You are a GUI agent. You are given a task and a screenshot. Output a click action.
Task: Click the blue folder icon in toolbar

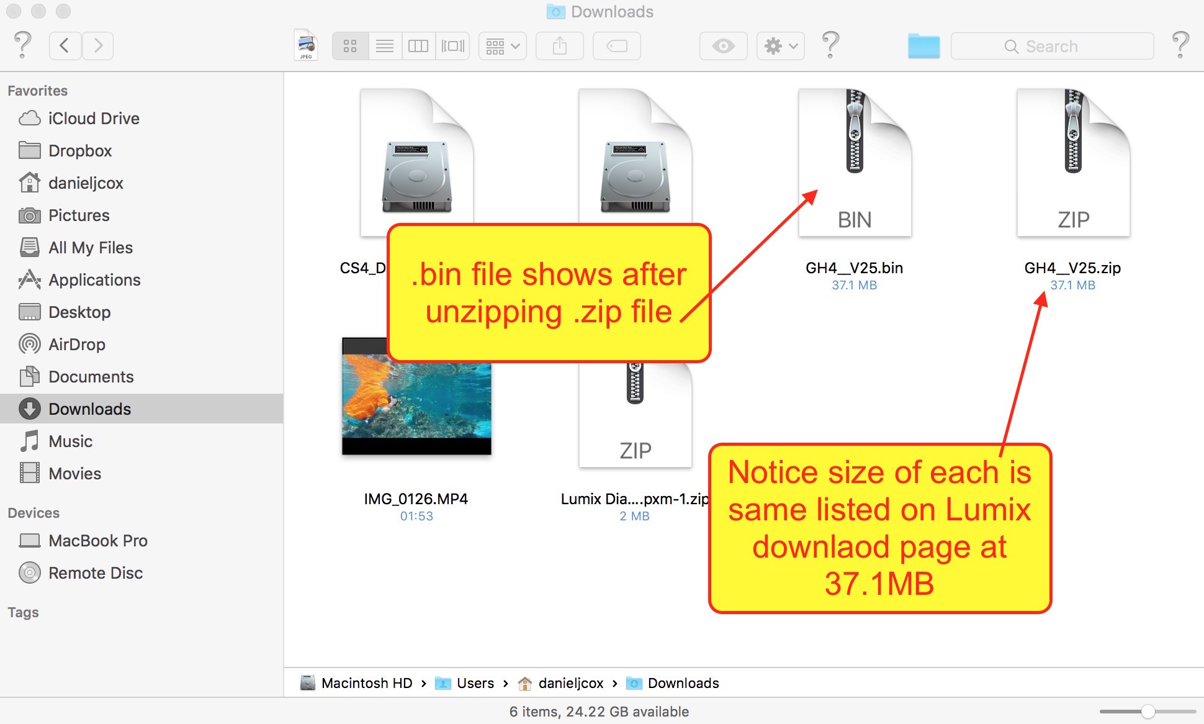923,46
